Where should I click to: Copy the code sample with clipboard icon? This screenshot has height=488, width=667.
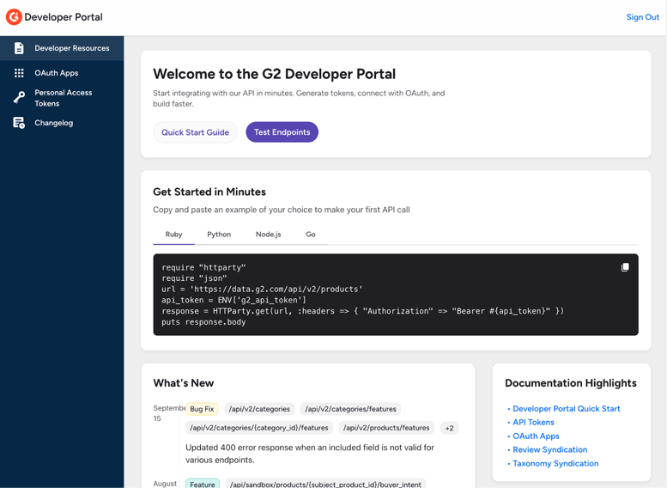(625, 267)
